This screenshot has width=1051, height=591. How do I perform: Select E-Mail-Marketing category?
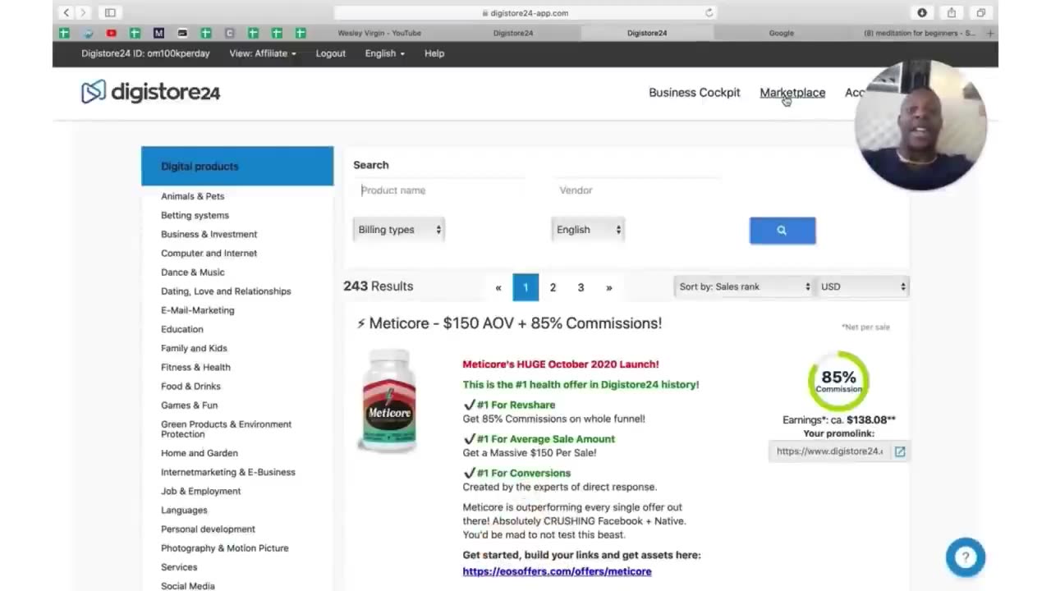[197, 310]
